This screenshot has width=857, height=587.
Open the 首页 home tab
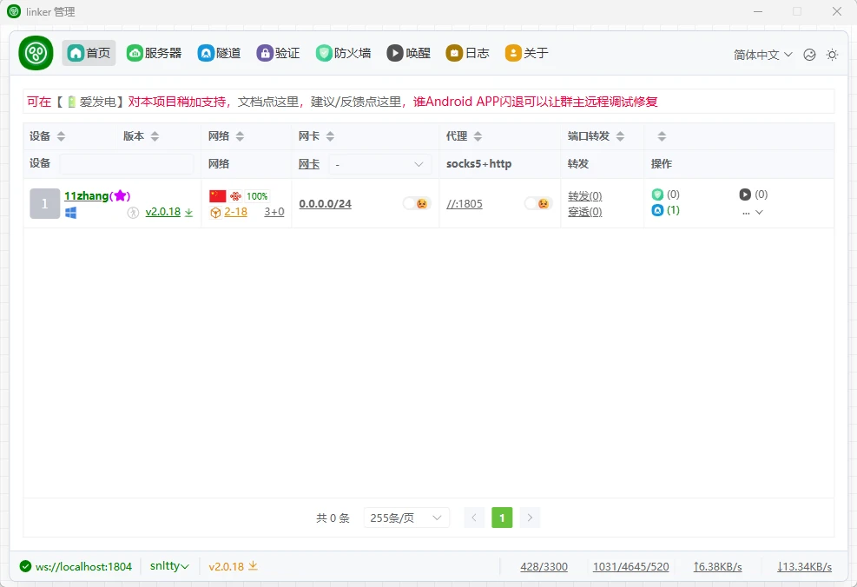pos(89,53)
